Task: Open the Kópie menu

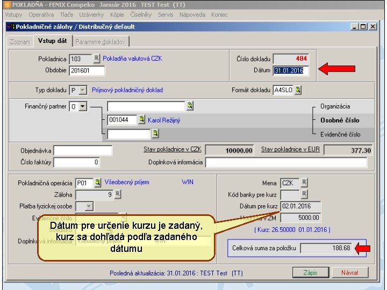Action: [117, 15]
